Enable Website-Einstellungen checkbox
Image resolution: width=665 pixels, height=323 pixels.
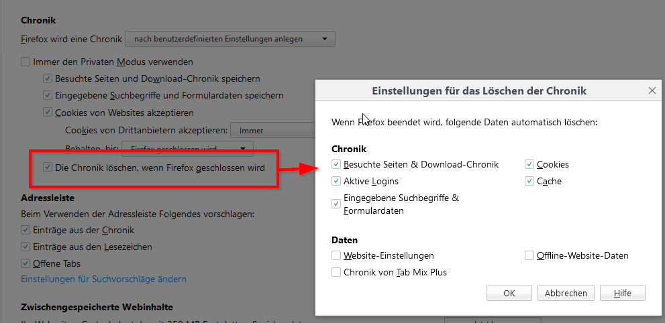[336, 256]
